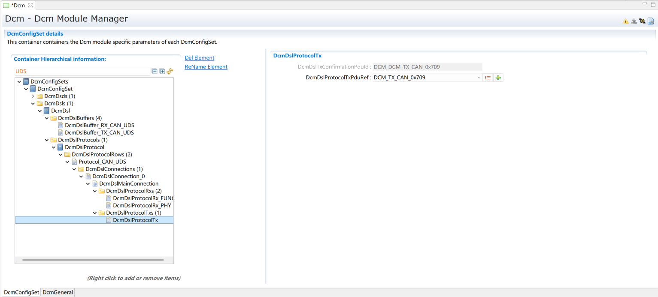Click the document with gear icon
This screenshot has height=297, width=658.
[x=651, y=21]
